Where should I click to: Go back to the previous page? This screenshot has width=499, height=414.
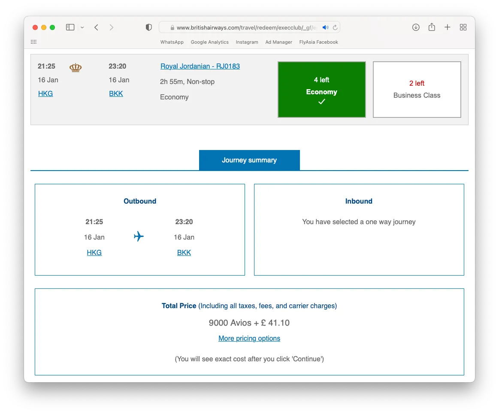(x=96, y=27)
